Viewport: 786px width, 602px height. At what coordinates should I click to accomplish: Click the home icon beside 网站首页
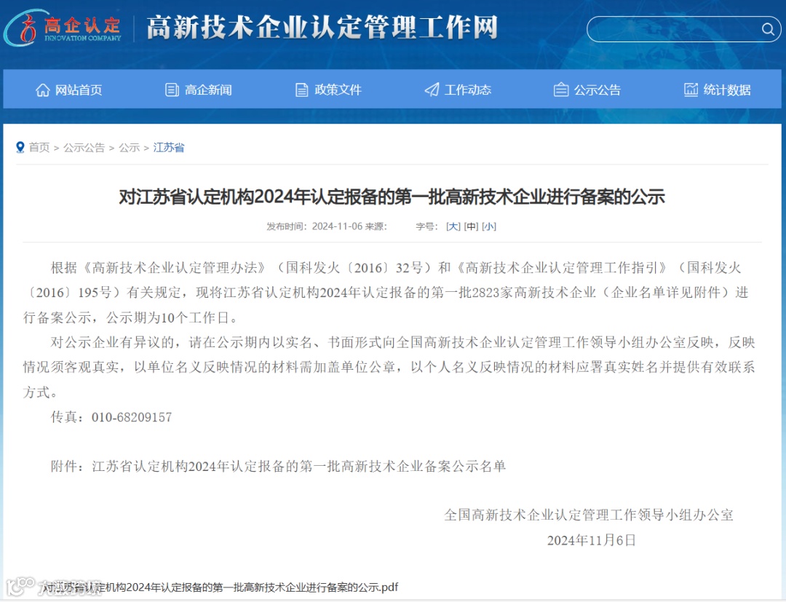point(43,90)
